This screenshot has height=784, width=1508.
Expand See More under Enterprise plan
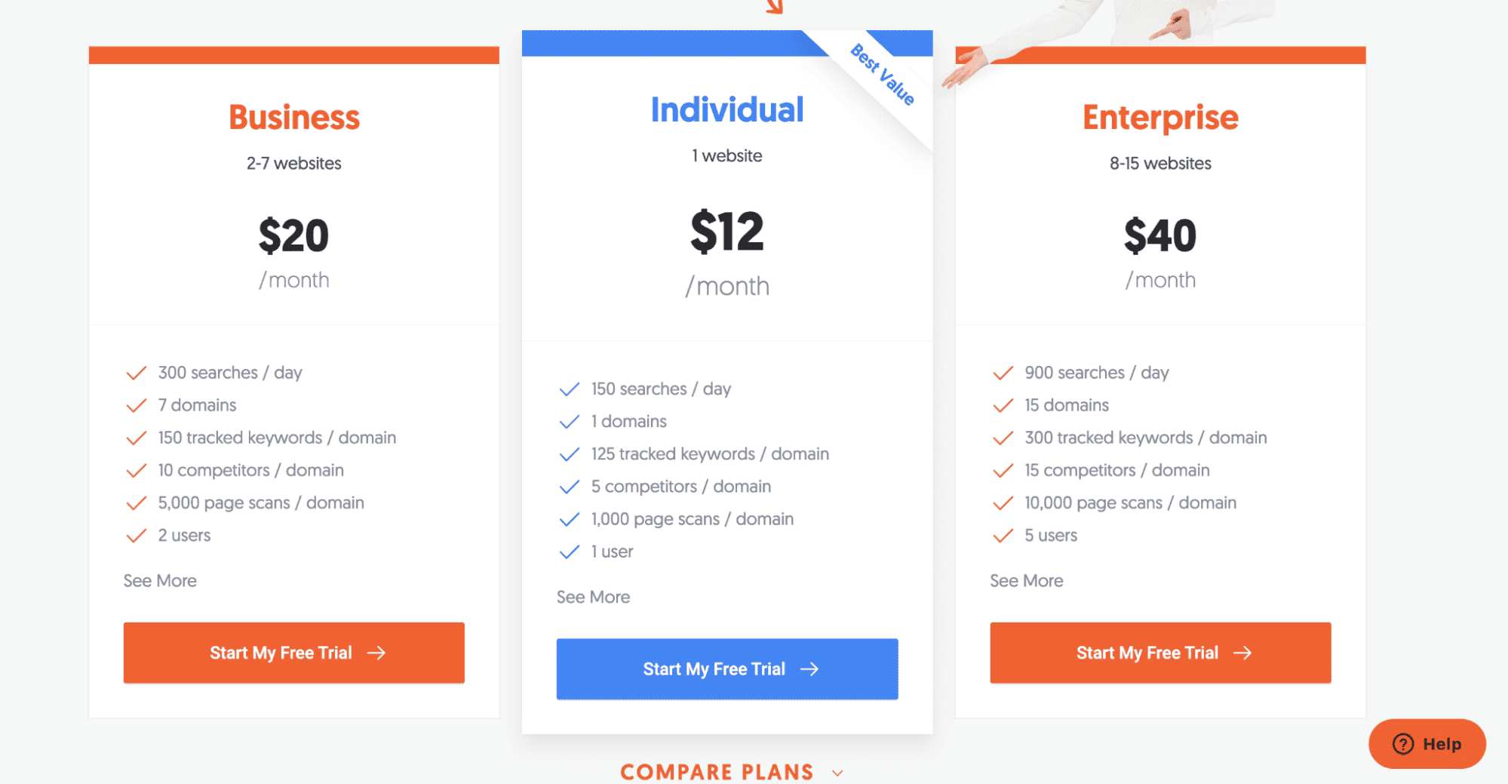point(1026,581)
